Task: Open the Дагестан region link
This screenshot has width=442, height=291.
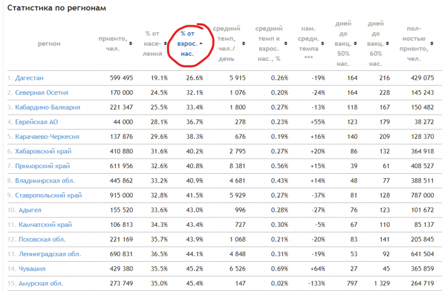Action: click(29, 78)
